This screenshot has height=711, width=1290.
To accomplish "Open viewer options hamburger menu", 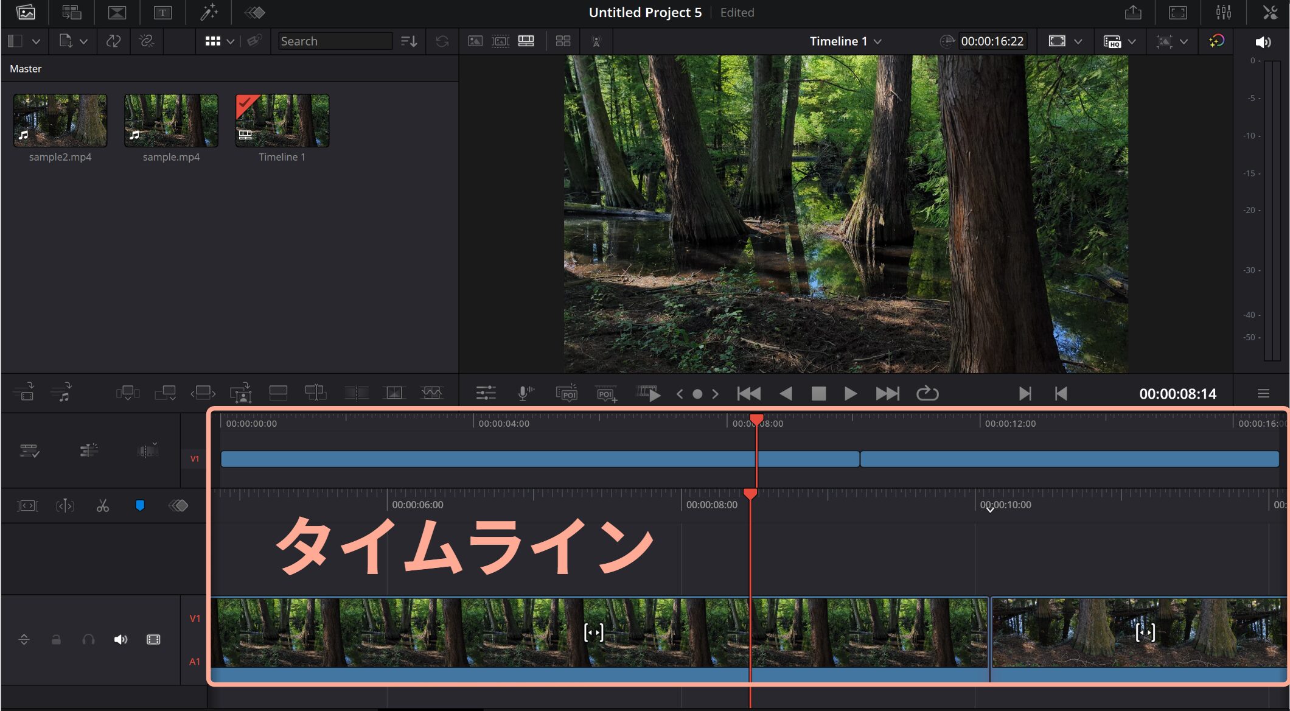I will (x=1263, y=394).
